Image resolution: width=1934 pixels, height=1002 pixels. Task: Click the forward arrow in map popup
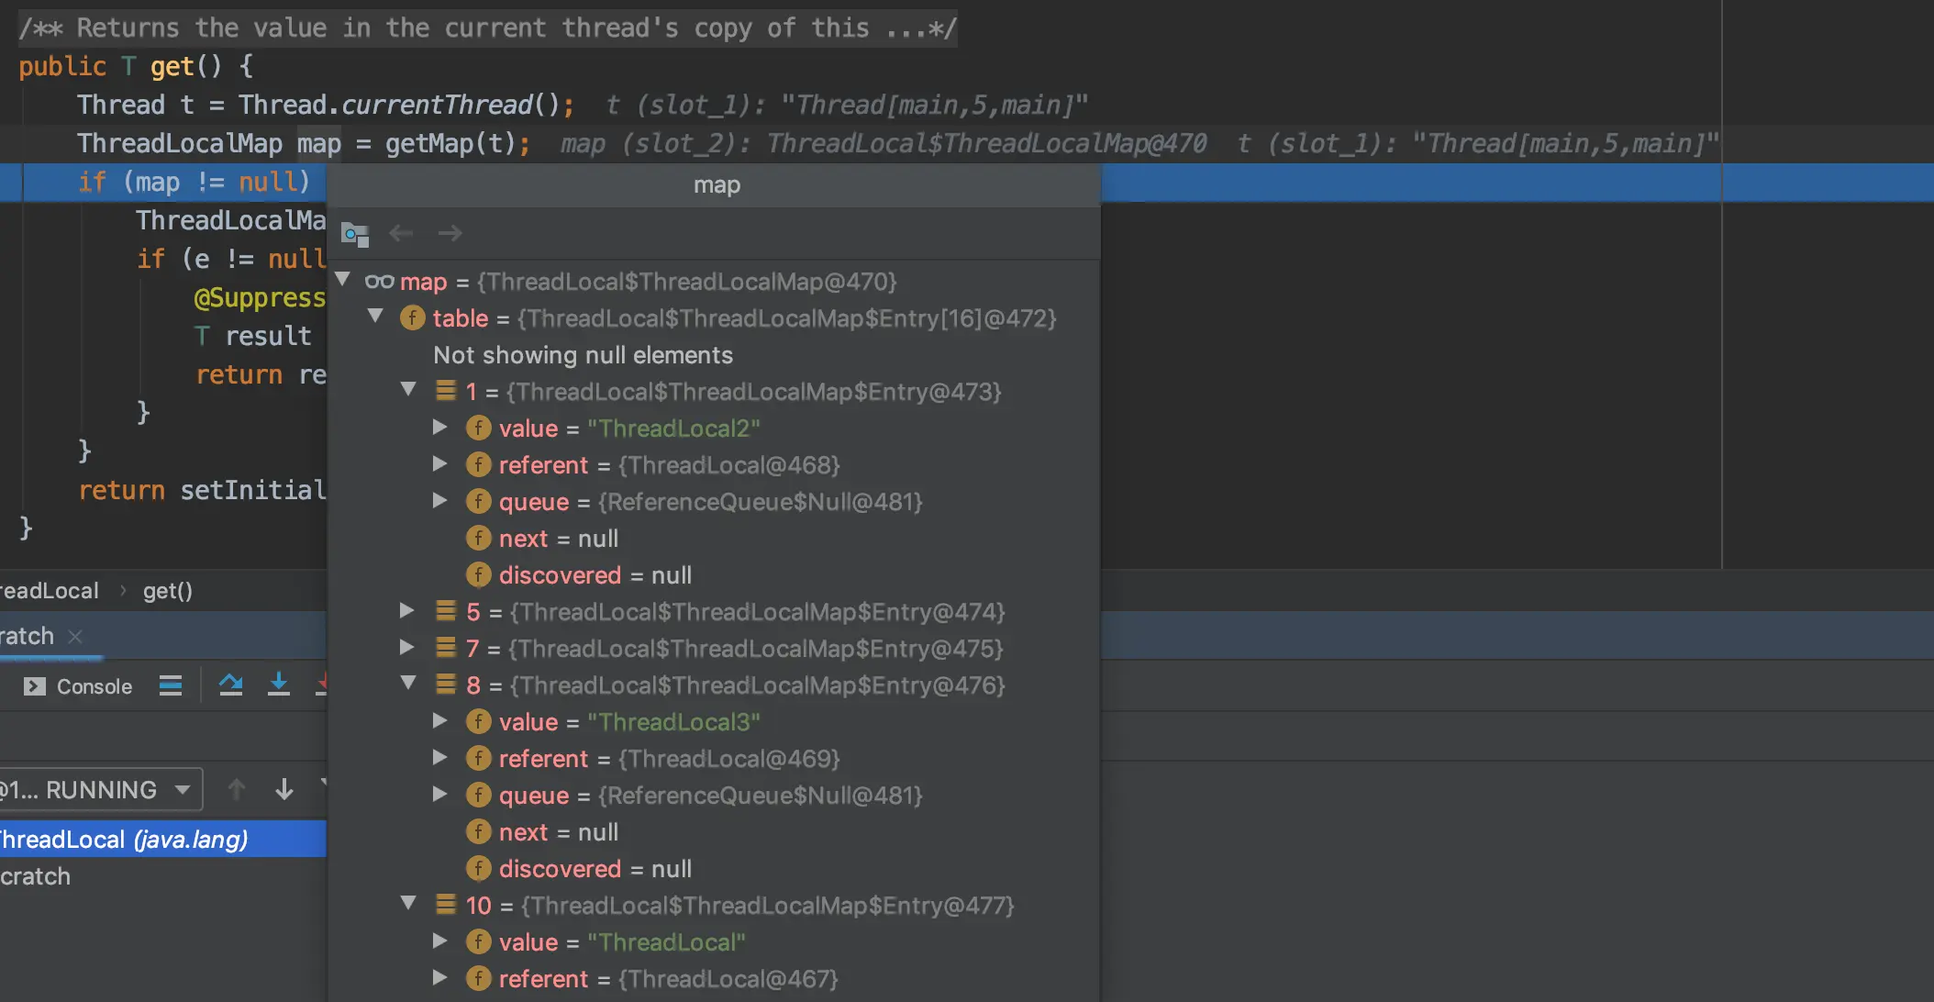450,234
